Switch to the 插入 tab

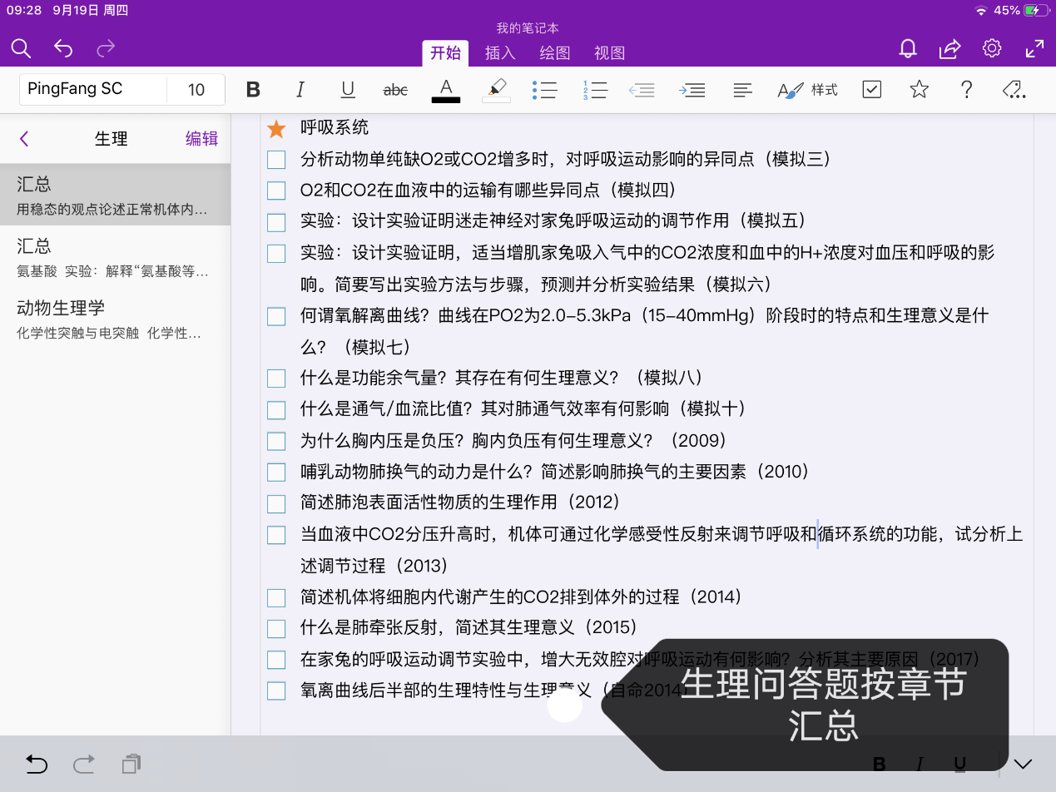[x=500, y=53]
